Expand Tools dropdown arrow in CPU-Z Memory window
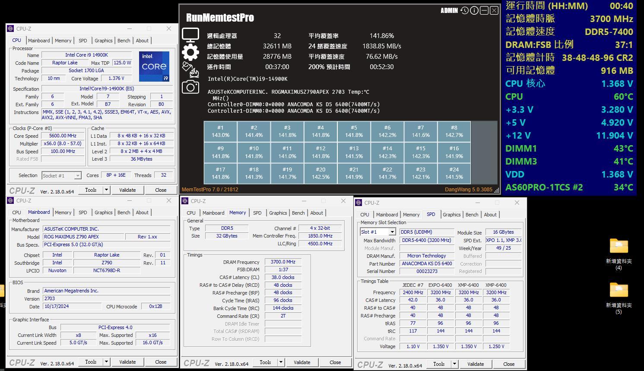Viewport: 644px width, 371px height. 281,362
